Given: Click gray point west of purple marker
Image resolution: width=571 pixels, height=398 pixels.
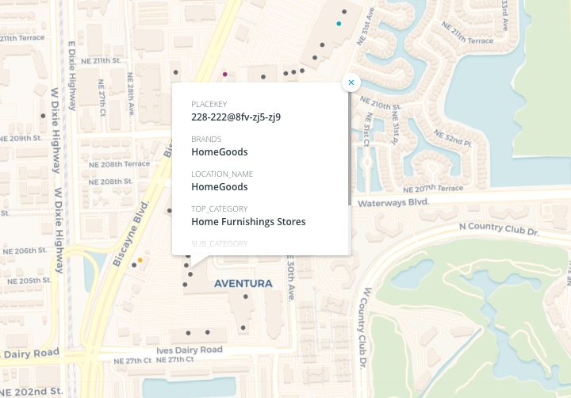Looking at the screenshot, I should pyautogui.click(x=175, y=72).
